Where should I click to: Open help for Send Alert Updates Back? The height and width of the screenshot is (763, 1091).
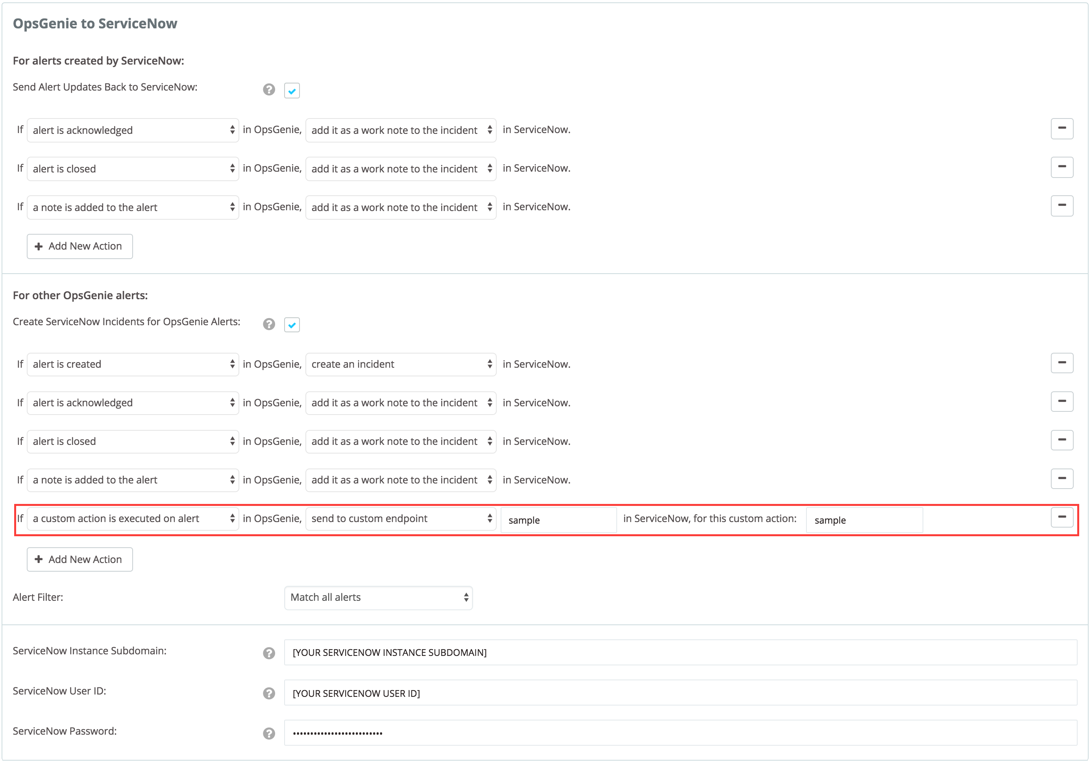pyautogui.click(x=269, y=89)
